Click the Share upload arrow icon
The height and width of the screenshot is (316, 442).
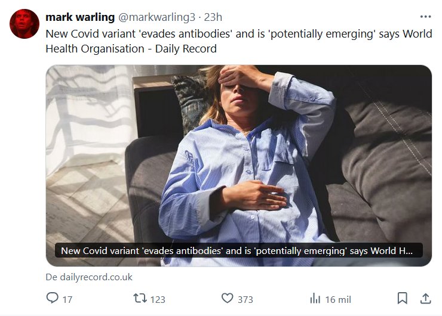tap(425, 298)
